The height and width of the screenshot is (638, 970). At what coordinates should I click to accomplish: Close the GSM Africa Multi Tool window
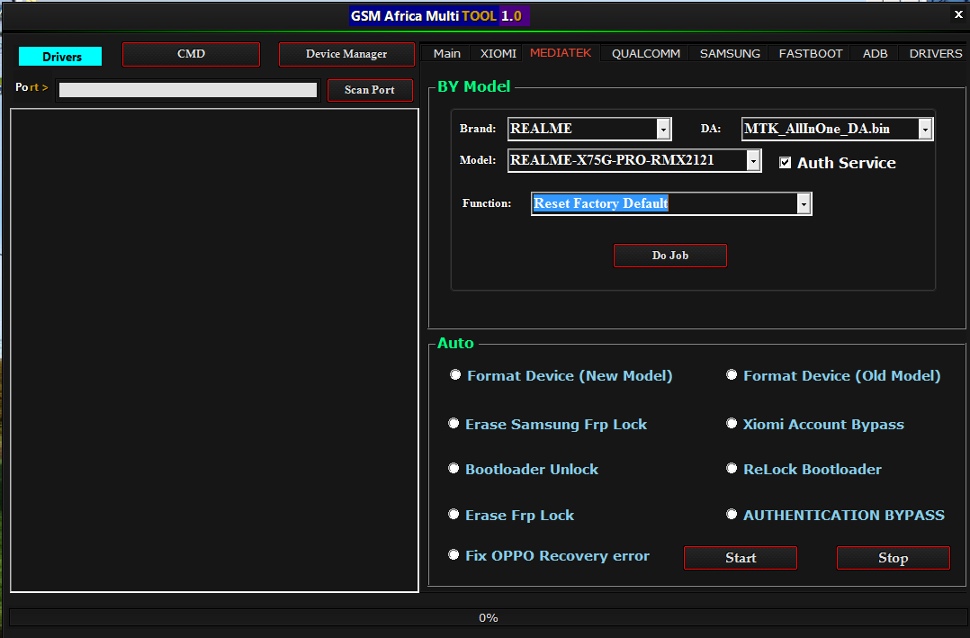click(x=958, y=14)
